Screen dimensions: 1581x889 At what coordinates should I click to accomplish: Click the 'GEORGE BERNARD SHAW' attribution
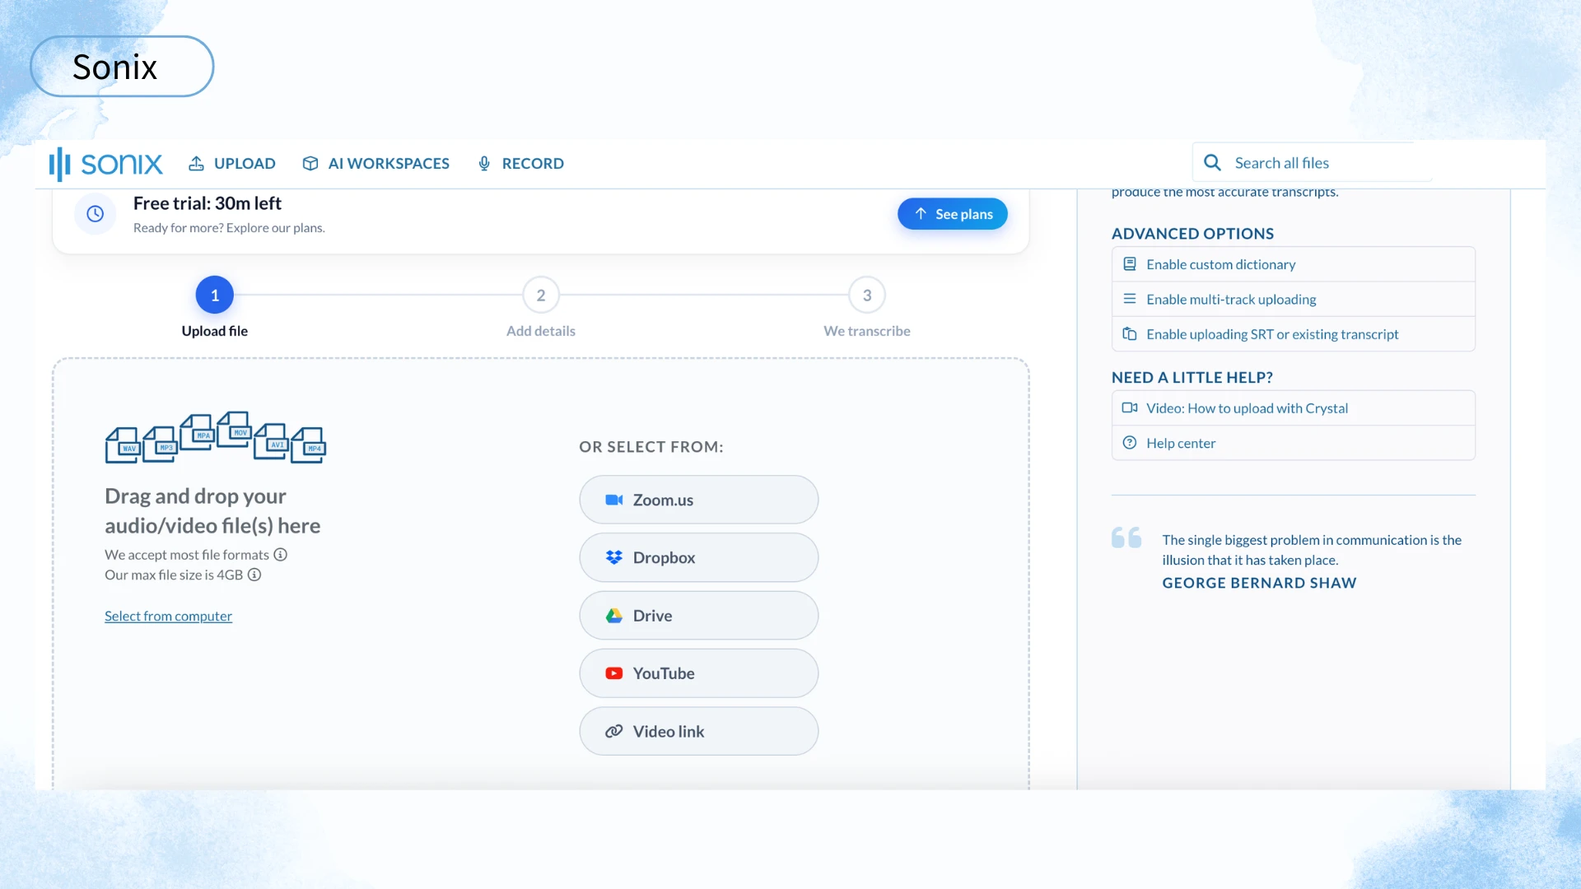1259,583
